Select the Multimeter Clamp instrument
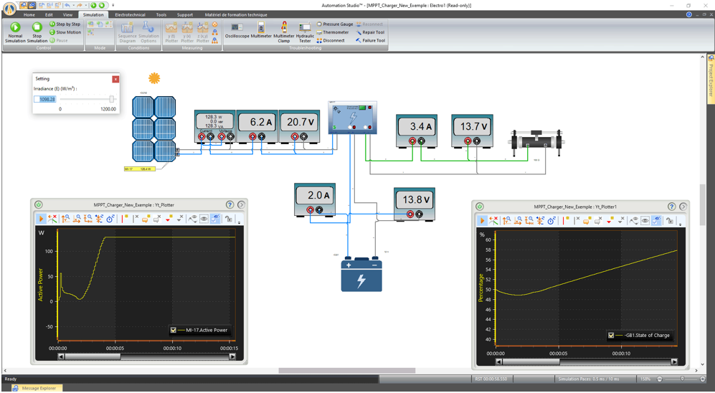 click(284, 32)
